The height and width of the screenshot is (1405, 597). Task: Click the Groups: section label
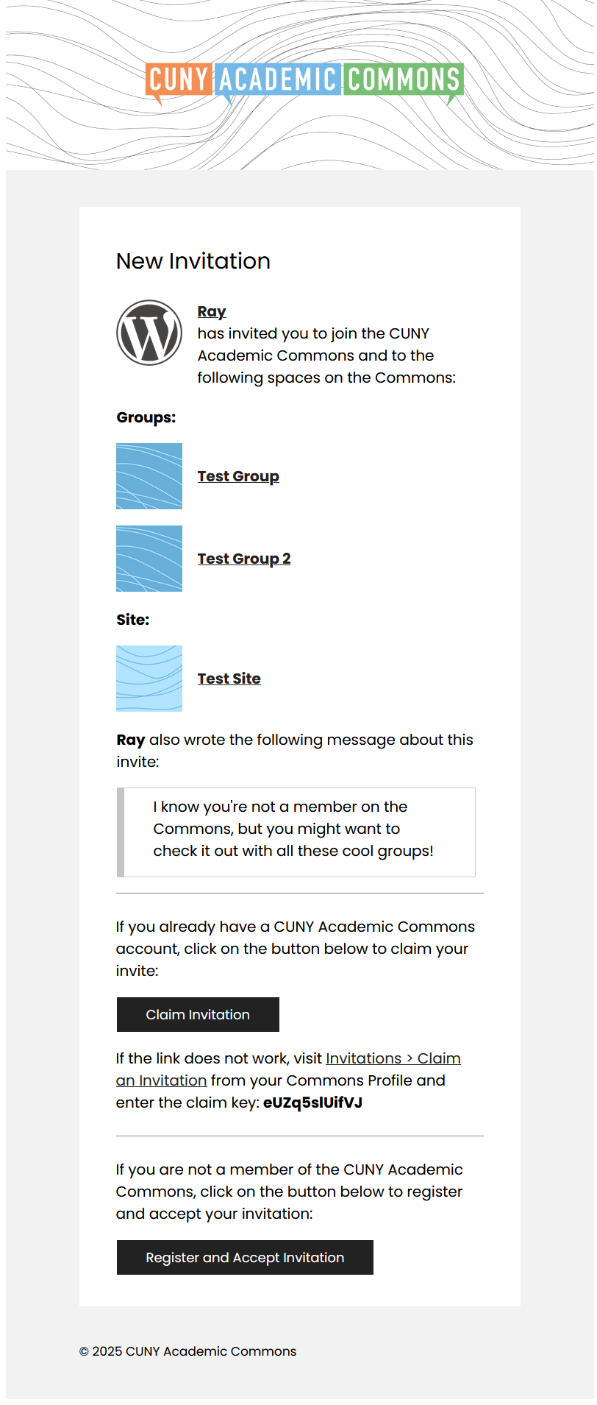pyautogui.click(x=146, y=417)
